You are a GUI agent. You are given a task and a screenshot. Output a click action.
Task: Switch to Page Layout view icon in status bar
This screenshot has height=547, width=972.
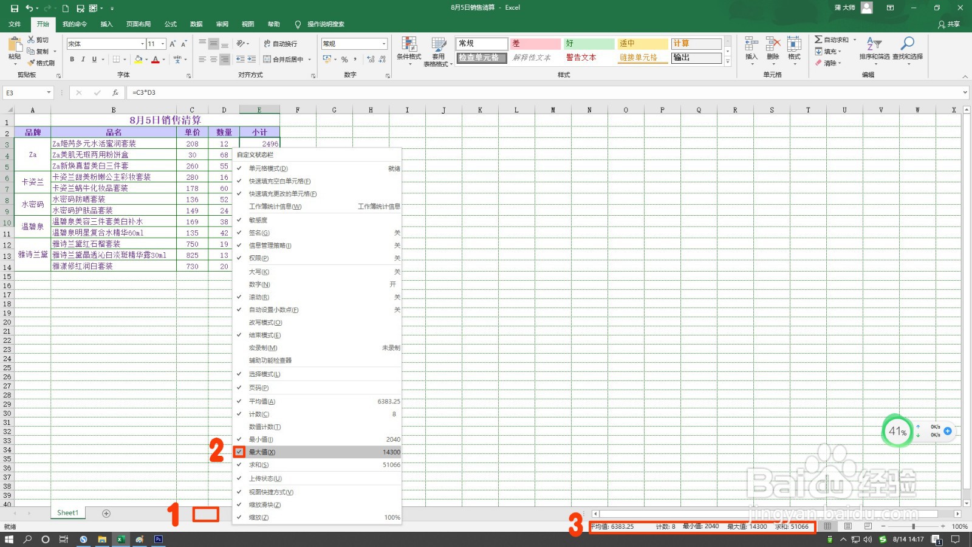click(x=848, y=526)
